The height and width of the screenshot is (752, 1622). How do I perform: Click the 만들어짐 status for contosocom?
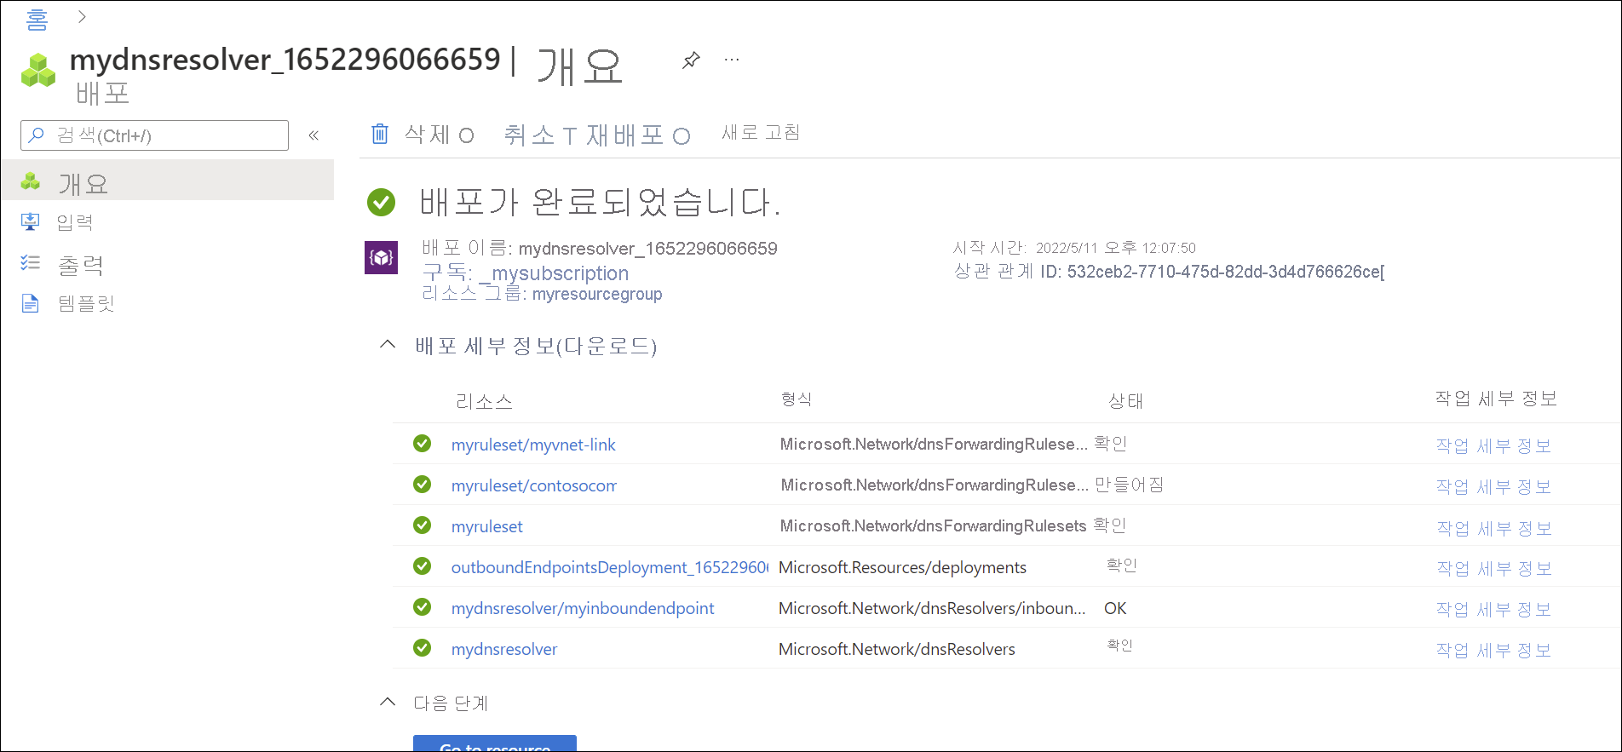click(1129, 485)
